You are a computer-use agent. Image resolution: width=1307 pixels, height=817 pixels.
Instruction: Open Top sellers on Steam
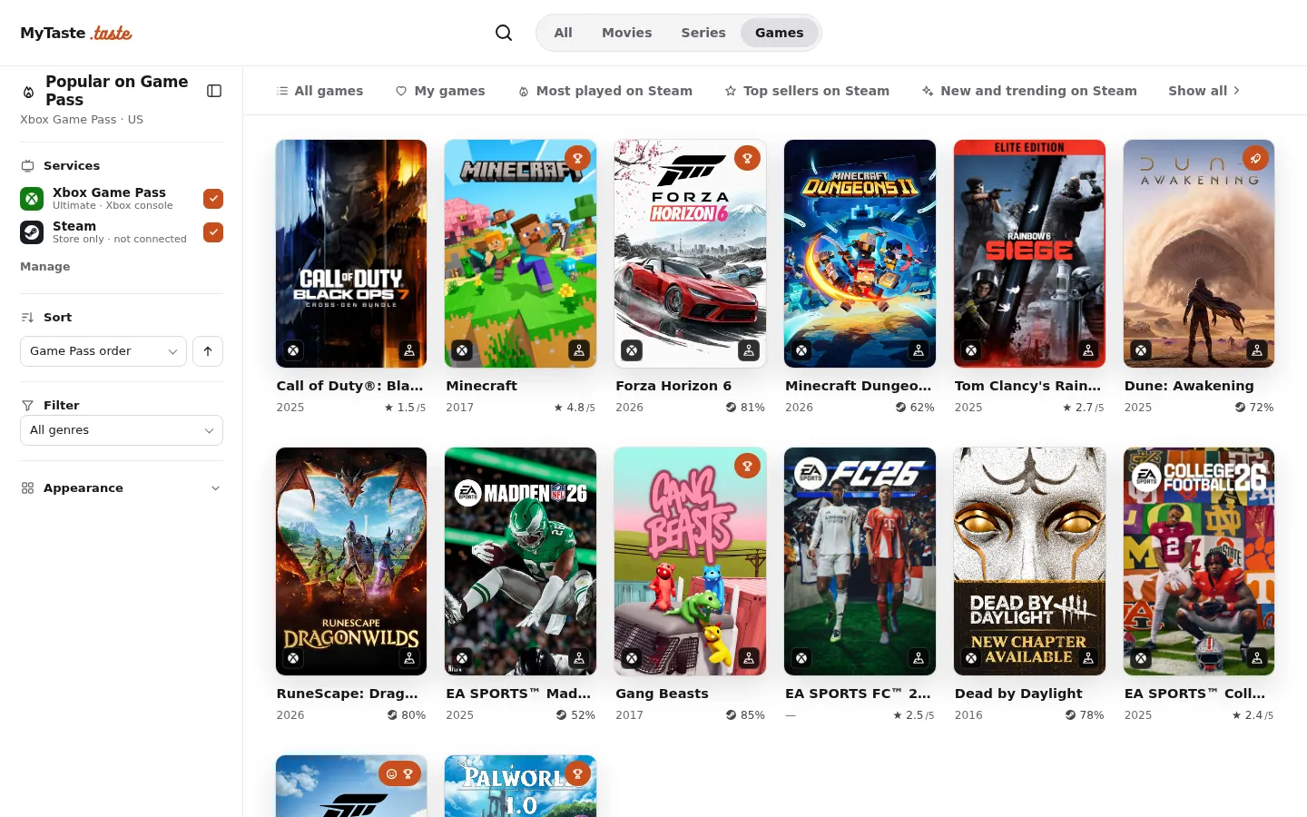pyautogui.click(x=807, y=91)
